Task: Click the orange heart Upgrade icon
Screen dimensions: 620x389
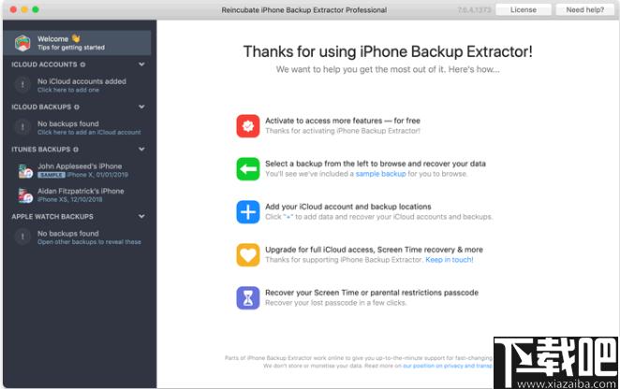Action: [x=248, y=255]
